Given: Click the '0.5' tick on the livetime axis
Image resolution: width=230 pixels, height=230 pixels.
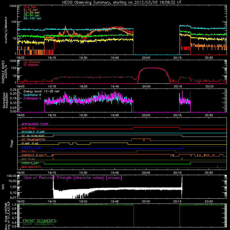Looking at the screenshot, I should point(14,227).
